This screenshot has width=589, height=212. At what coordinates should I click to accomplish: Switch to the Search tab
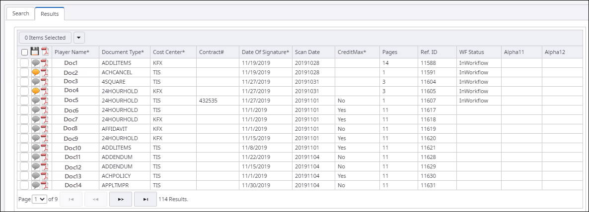point(20,13)
